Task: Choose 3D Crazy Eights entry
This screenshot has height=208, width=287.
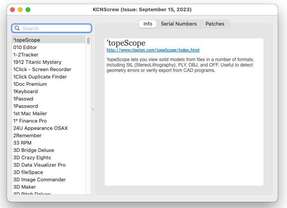Action: (49, 157)
